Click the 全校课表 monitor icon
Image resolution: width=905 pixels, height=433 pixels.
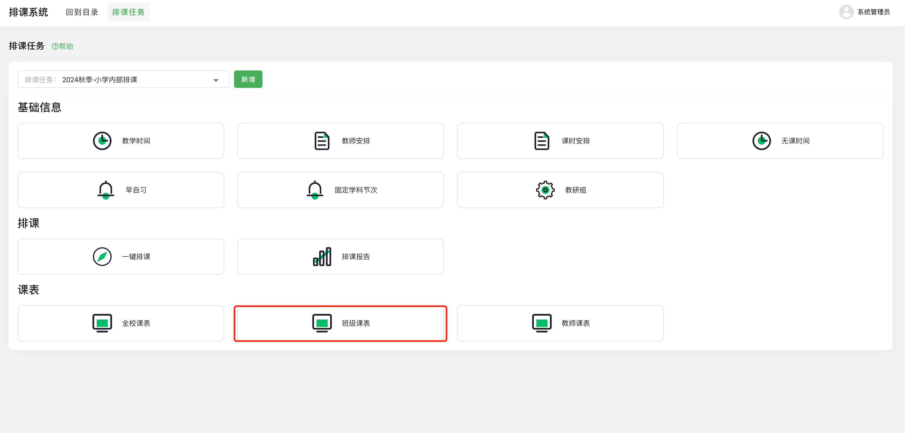102,323
